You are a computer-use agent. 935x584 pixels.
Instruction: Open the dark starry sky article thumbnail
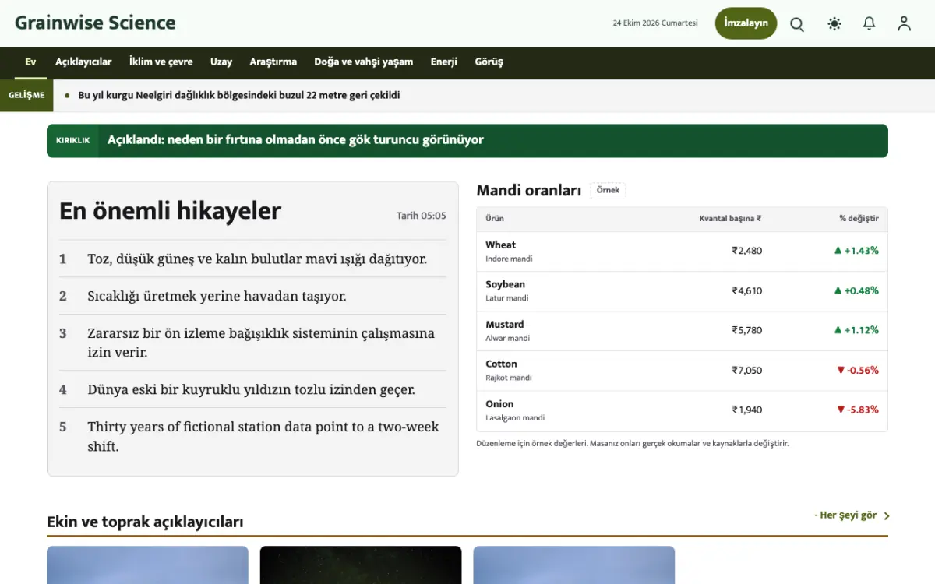point(361,565)
